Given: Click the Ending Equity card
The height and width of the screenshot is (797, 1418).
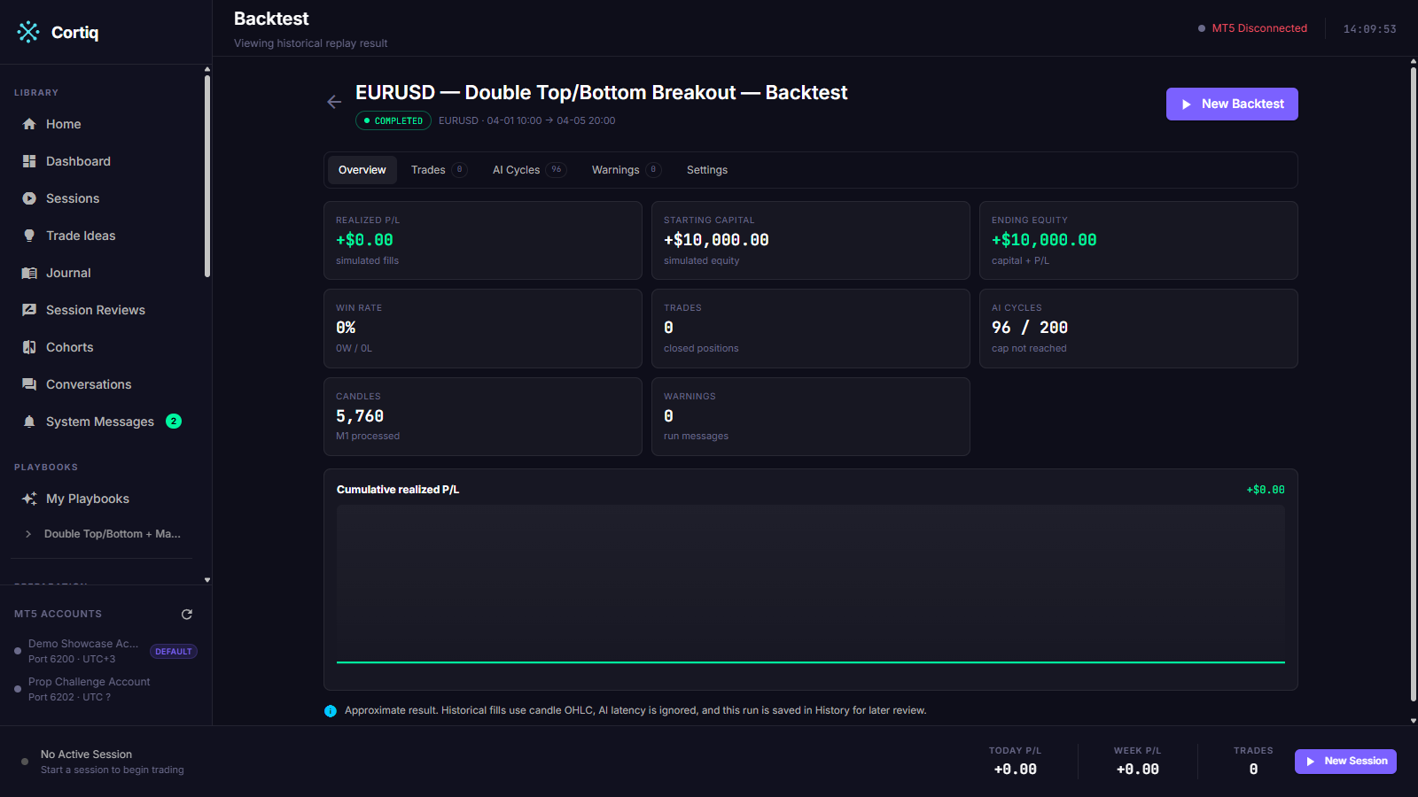Looking at the screenshot, I should 1139,240.
